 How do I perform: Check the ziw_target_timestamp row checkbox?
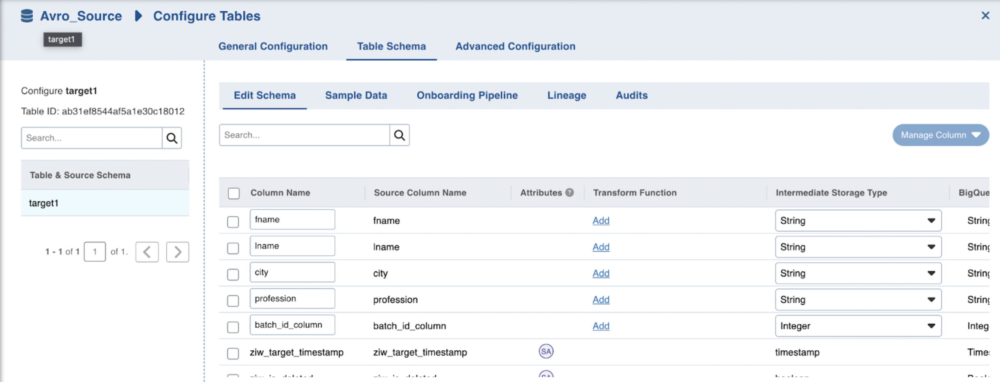[233, 353]
